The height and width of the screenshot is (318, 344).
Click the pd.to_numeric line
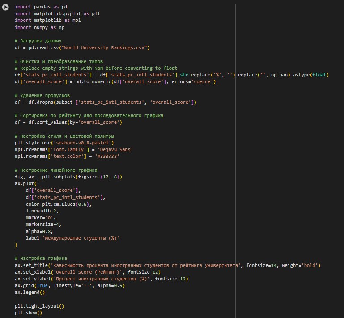(115, 81)
